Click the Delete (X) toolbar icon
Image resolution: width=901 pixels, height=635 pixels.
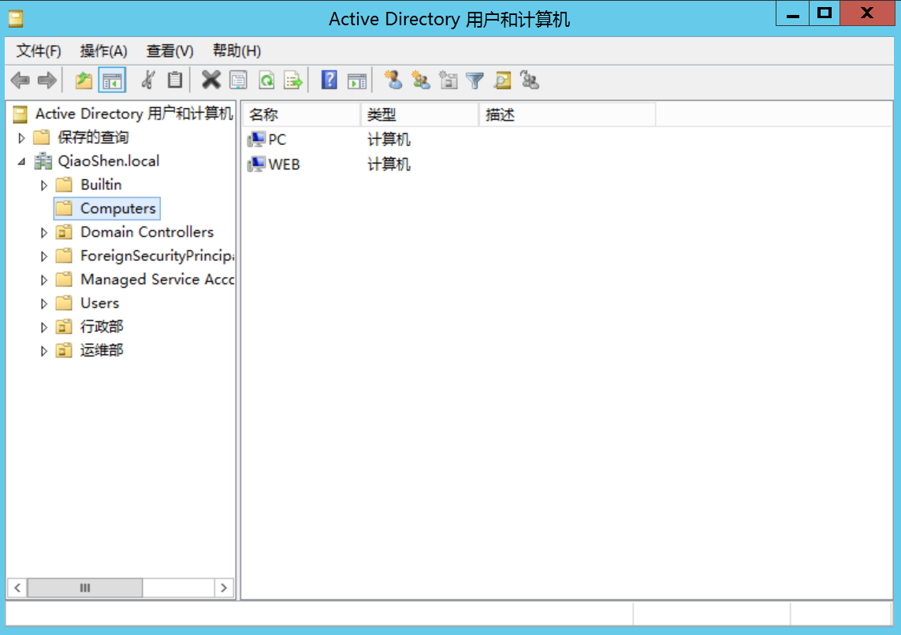210,80
